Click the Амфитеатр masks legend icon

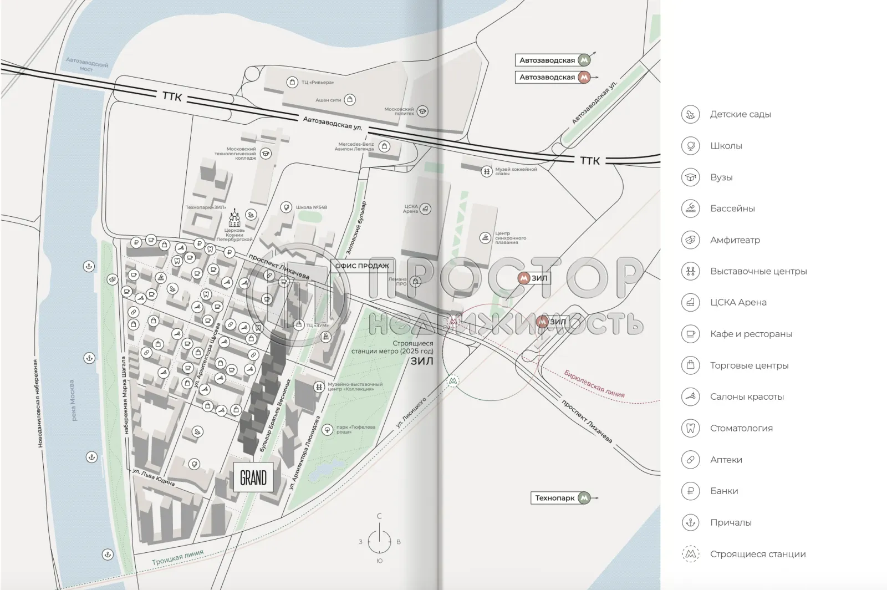690,240
